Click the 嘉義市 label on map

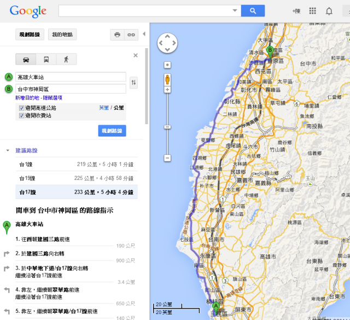[x=244, y=180]
